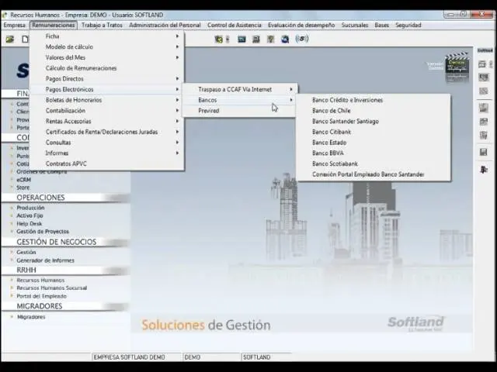Choose Banco Santander Santiago
This screenshot has width=497, height=372.
(x=373, y=121)
